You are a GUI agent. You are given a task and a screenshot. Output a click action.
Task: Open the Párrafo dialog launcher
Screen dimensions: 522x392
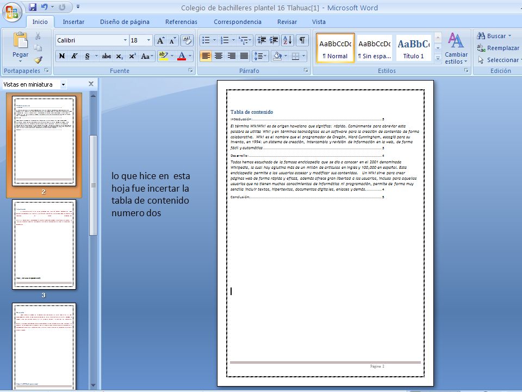coord(306,70)
